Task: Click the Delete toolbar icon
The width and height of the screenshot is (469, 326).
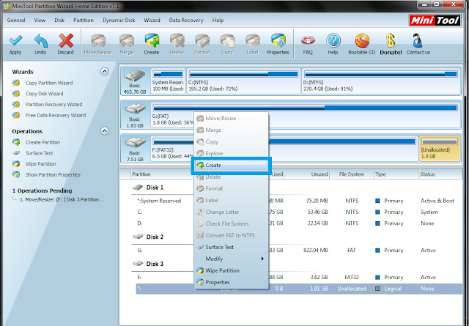Action: (177, 41)
